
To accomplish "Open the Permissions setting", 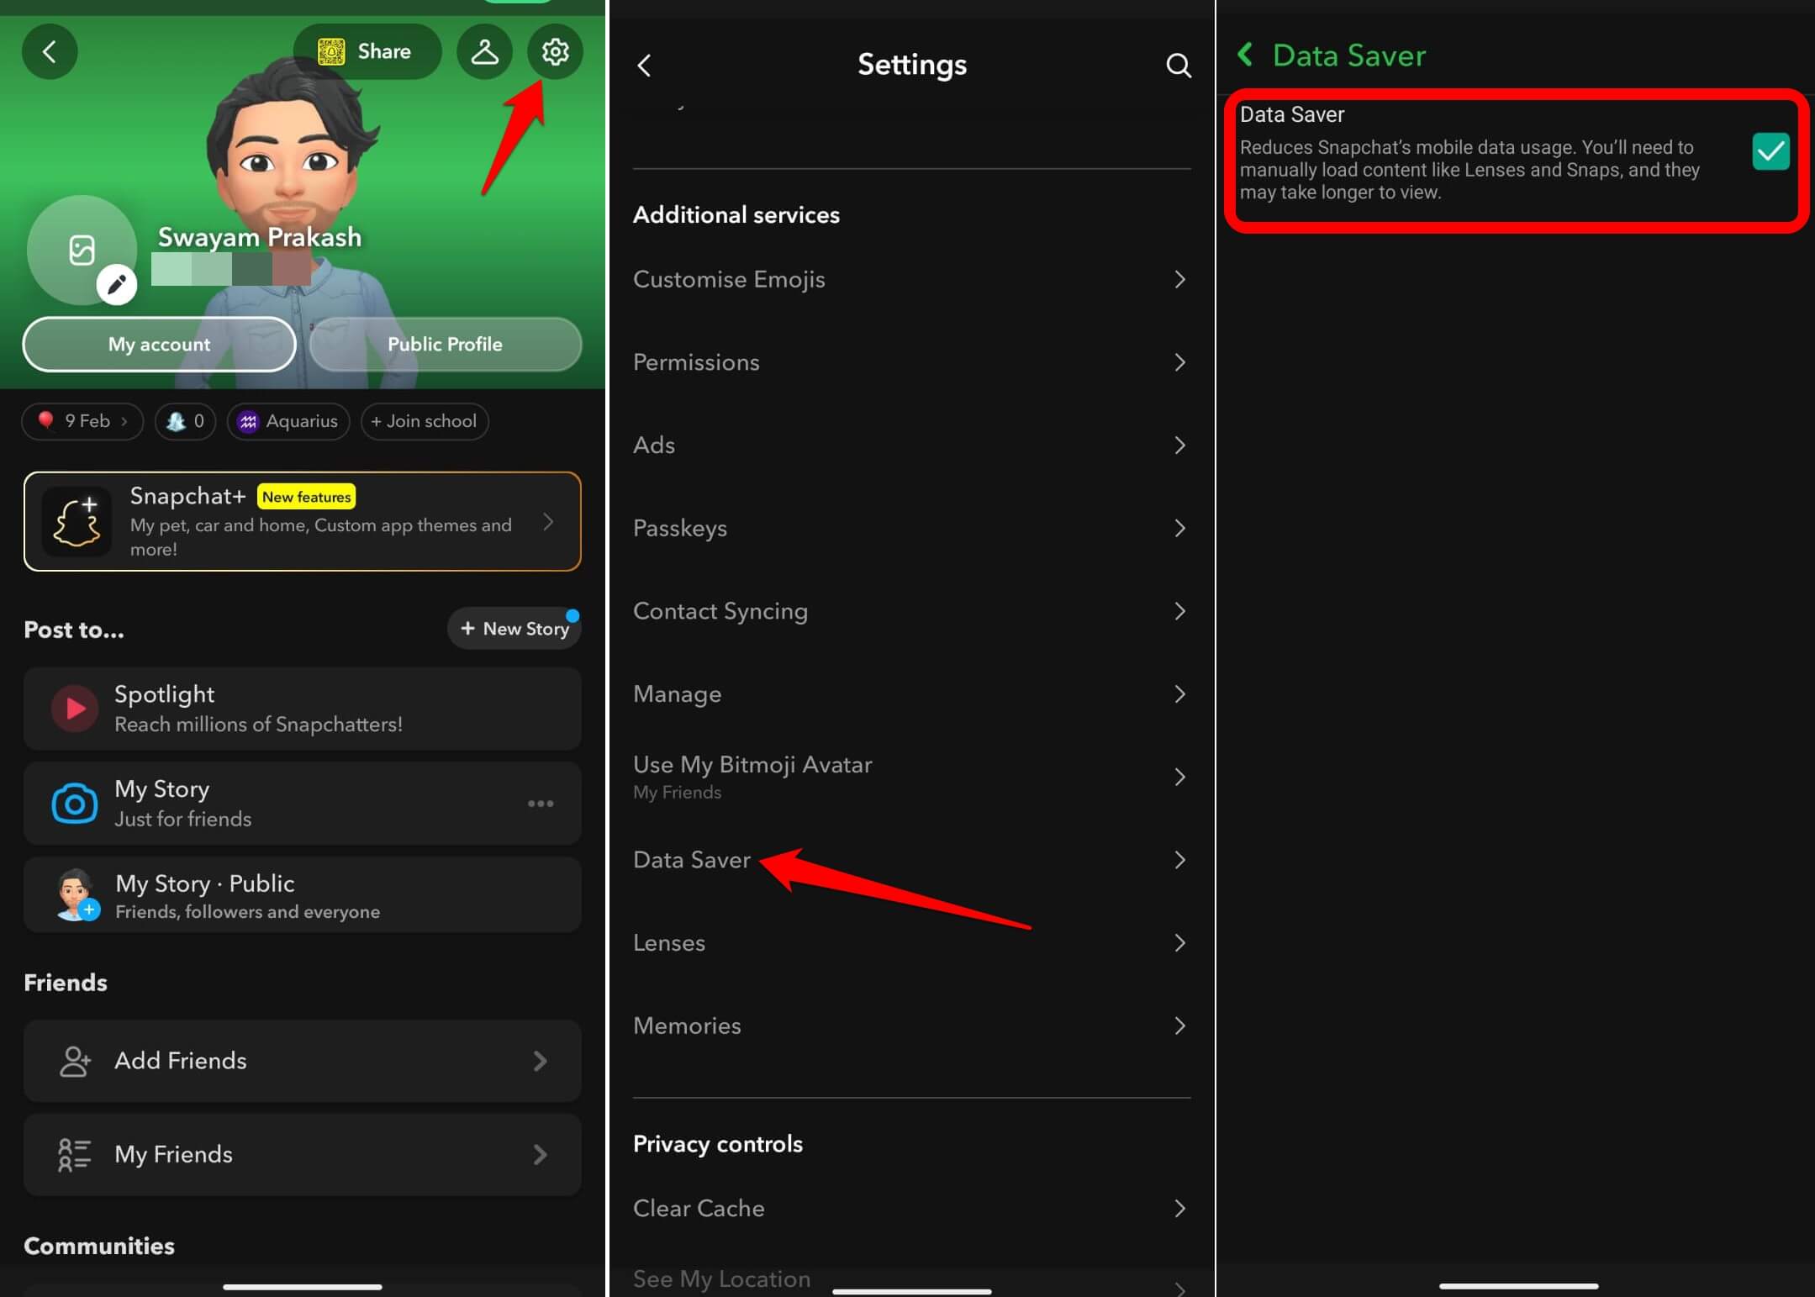I will [911, 362].
